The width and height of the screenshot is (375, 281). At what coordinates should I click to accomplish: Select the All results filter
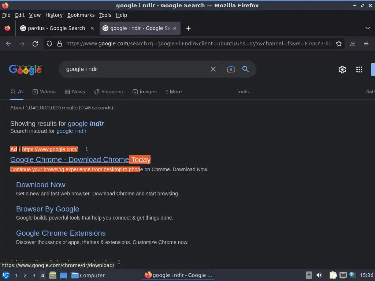pyautogui.click(x=17, y=92)
